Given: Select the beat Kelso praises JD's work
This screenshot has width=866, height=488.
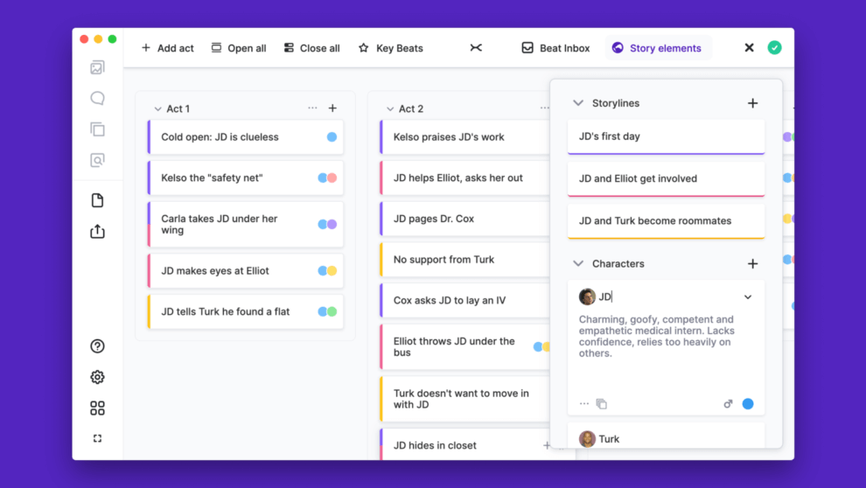Looking at the screenshot, I should tap(464, 137).
